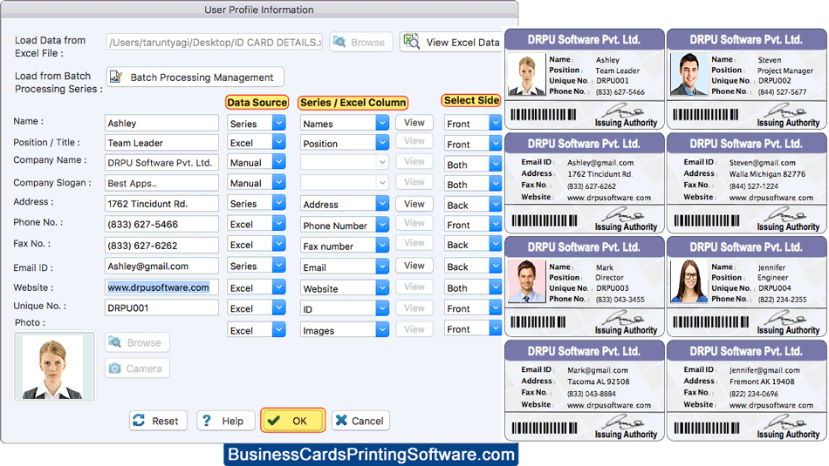The width and height of the screenshot is (829, 466).
Task: Open the Name data source dropdown
Action: click(x=257, y=123)
